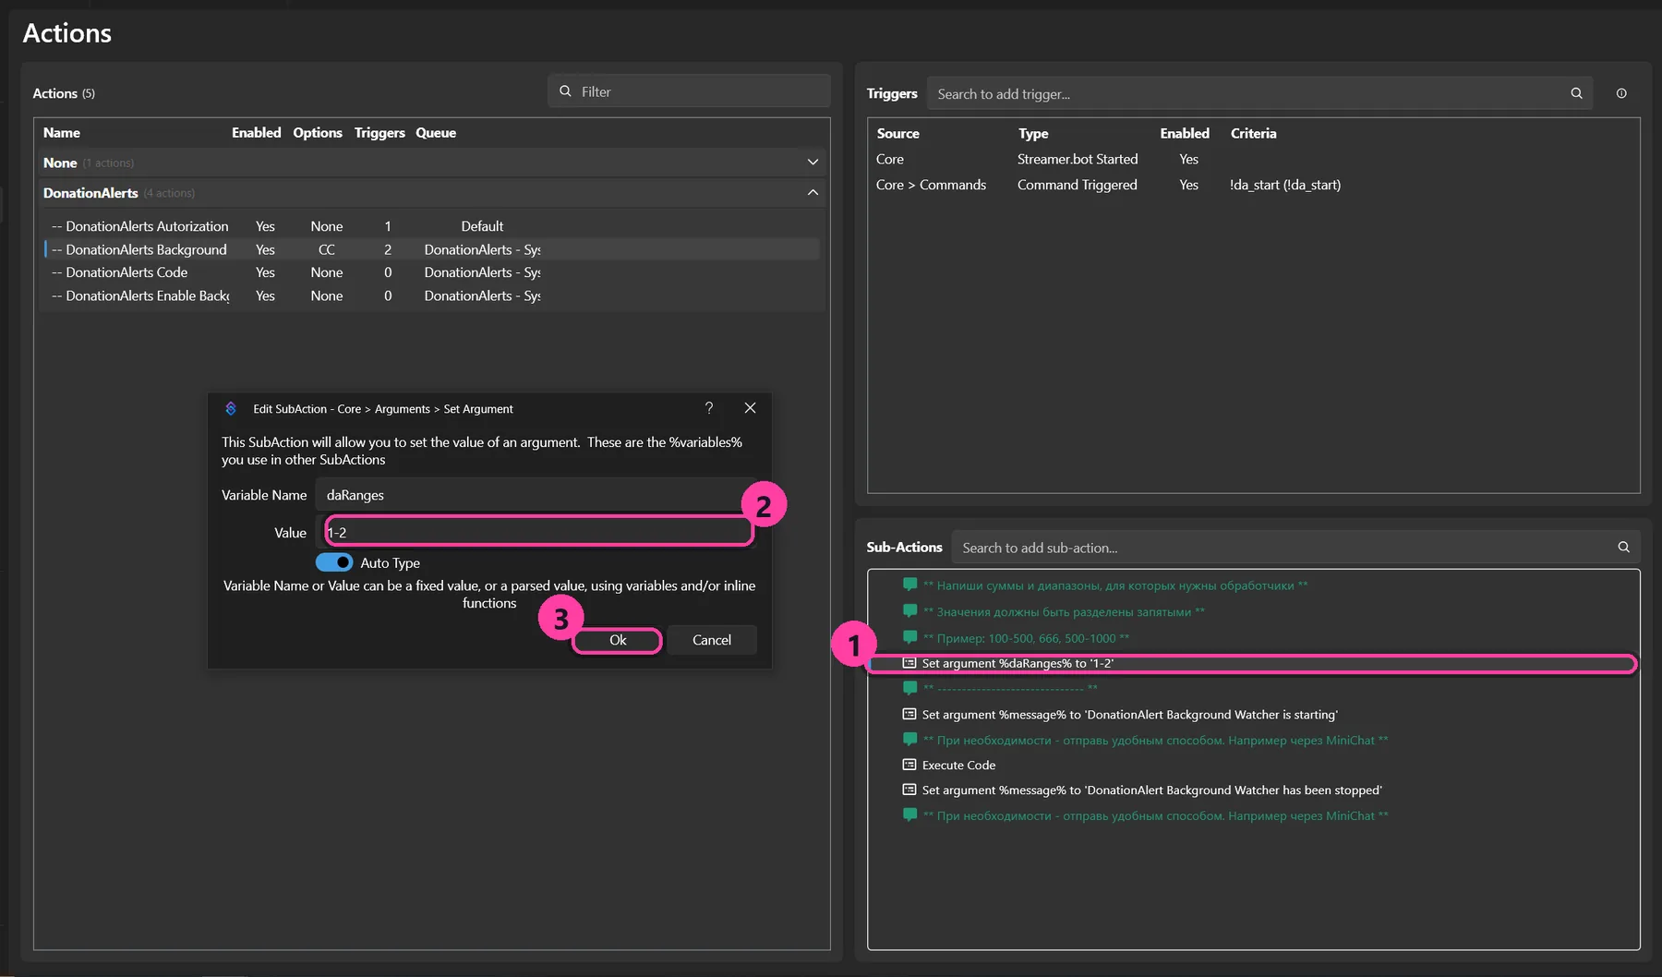1662x977 pixels.
Task: Toggle the Auto Type switch
Action: coord(334,562)
